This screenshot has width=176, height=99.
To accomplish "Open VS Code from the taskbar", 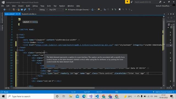I will tap(97, 96).
